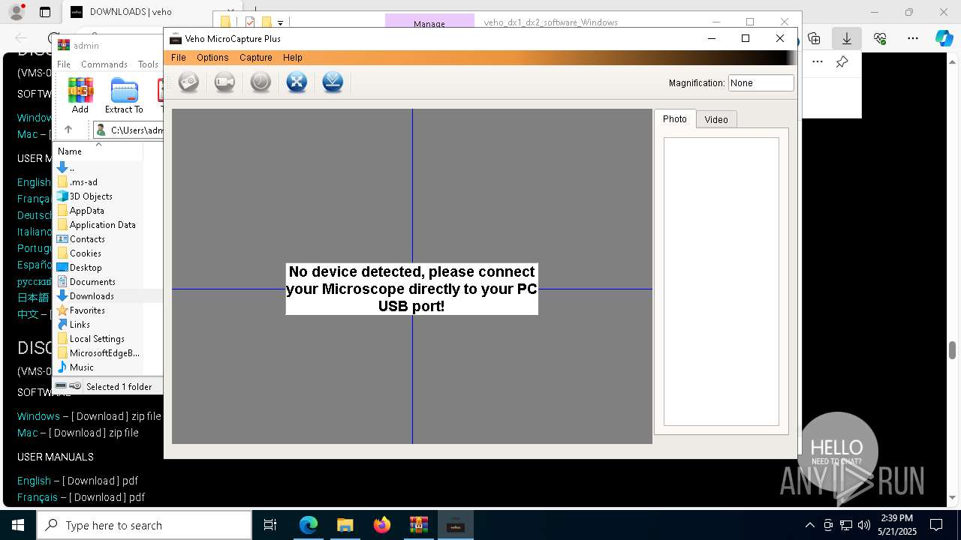Image resolution: width=961 pixels, height=540 pixels.
Task: Open File Explorer from the taskbar
Action: pos(345,525)
